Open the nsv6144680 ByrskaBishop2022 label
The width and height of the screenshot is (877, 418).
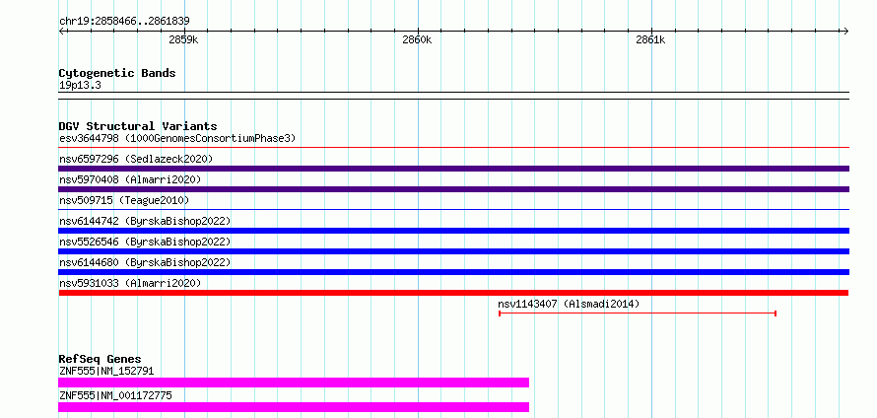[x=145, y=262]
